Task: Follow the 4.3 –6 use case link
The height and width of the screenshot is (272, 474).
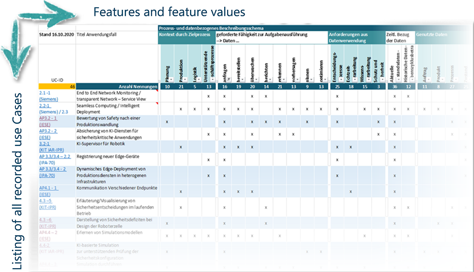Action: click(45, 220)
